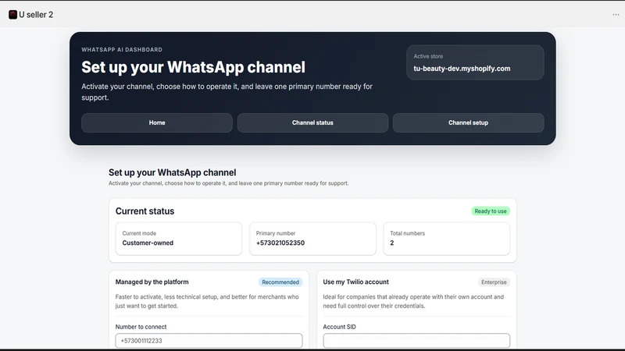This screenshot has height=351, width=625.
Task: Click the Active store card
Action: tap(475, 62)
